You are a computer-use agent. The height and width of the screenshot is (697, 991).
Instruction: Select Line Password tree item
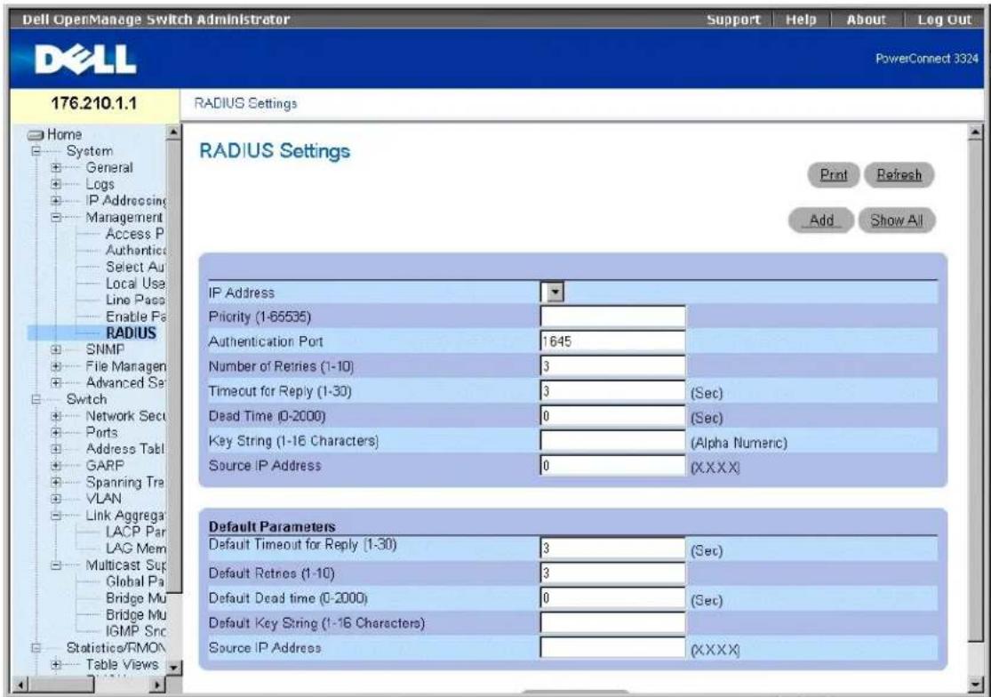pos(134,300)
